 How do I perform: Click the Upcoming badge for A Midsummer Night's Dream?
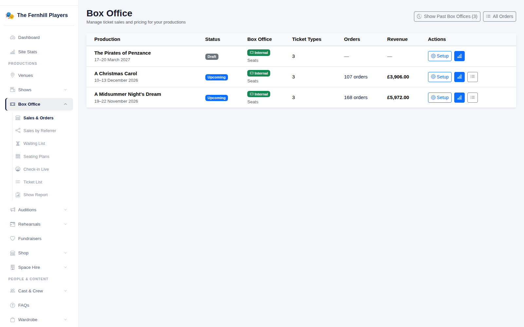point(216,98)
